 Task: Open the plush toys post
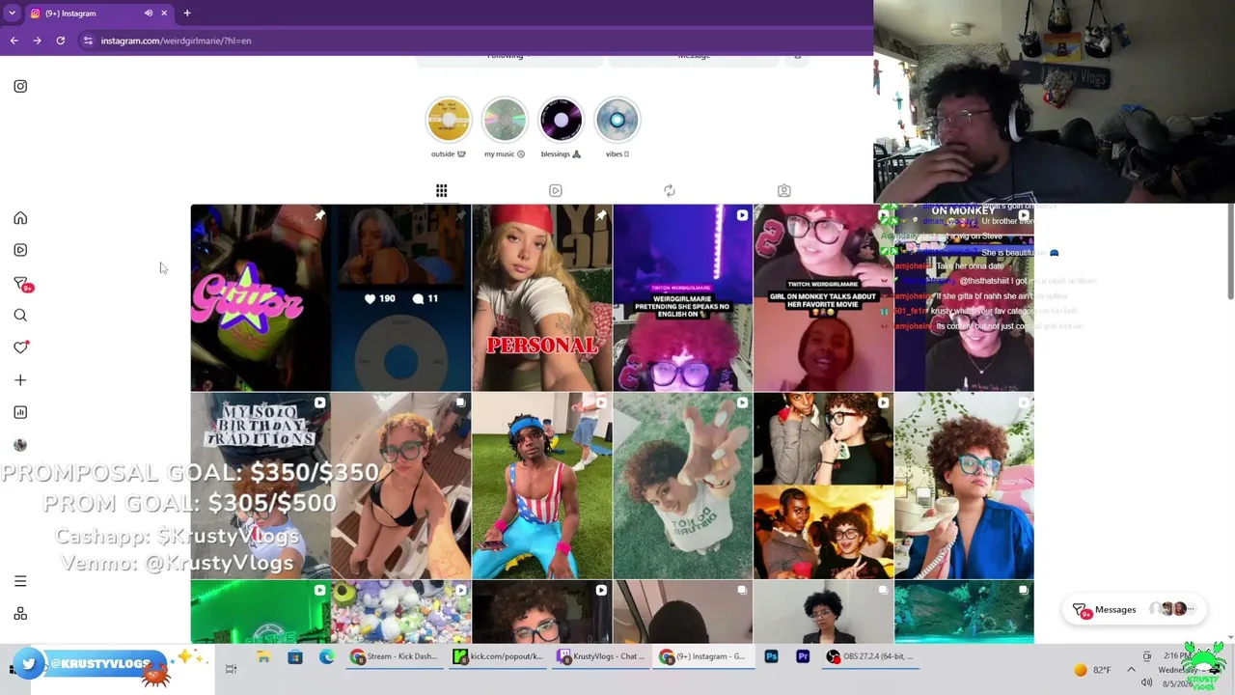pyautogui.click(x=401, y=612)
